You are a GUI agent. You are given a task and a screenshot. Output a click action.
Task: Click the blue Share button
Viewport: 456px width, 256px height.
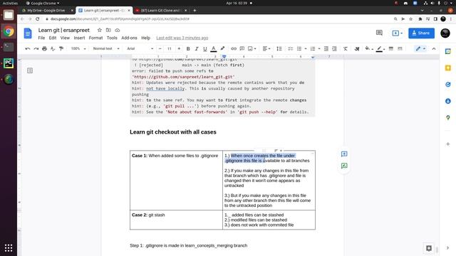(x=421, y=33)
